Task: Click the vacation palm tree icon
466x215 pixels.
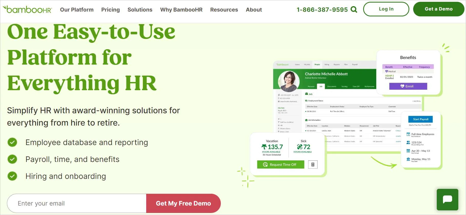Action: (x=264, y=147)
